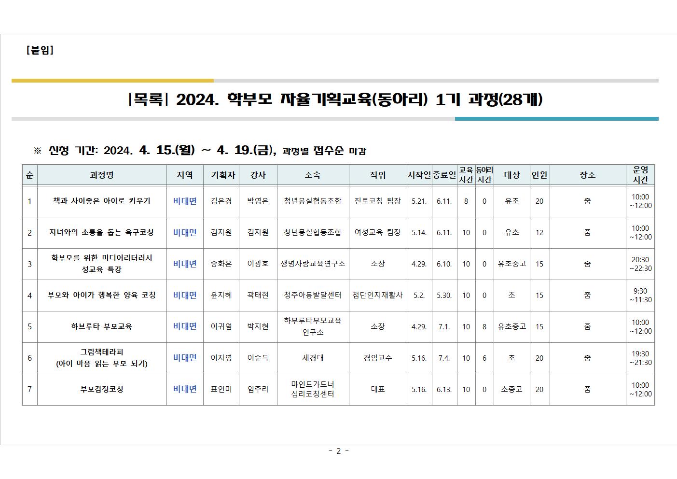This screenshot has width=677, height=479.
Task: Click planner name '송화은'
Action: click(x=221, y=264)
